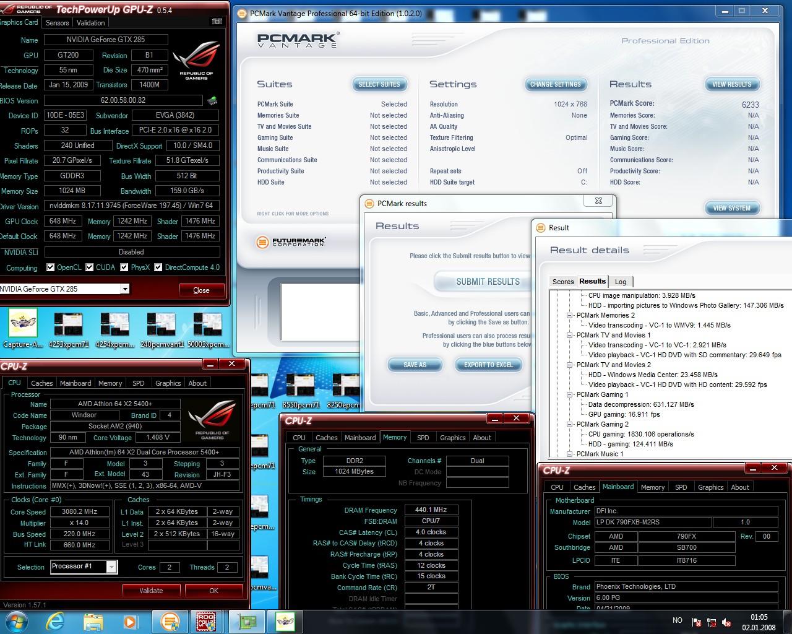Click the CPU-Z OK button
The image size is (792, 634).
click(213, 591)
